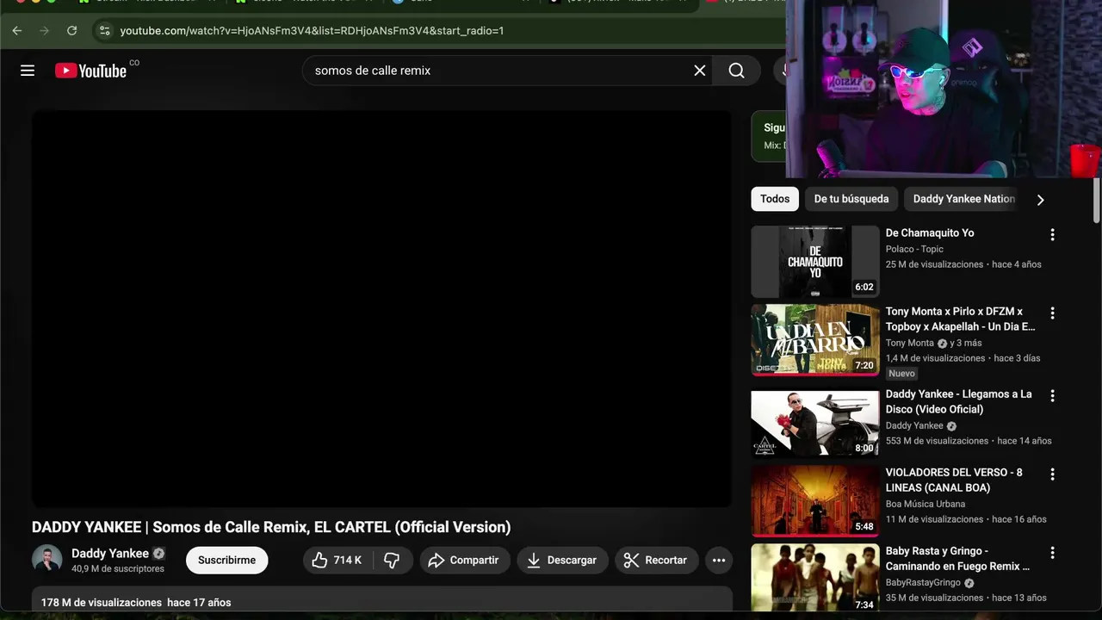Click the Descargar download button

[563, 561]
